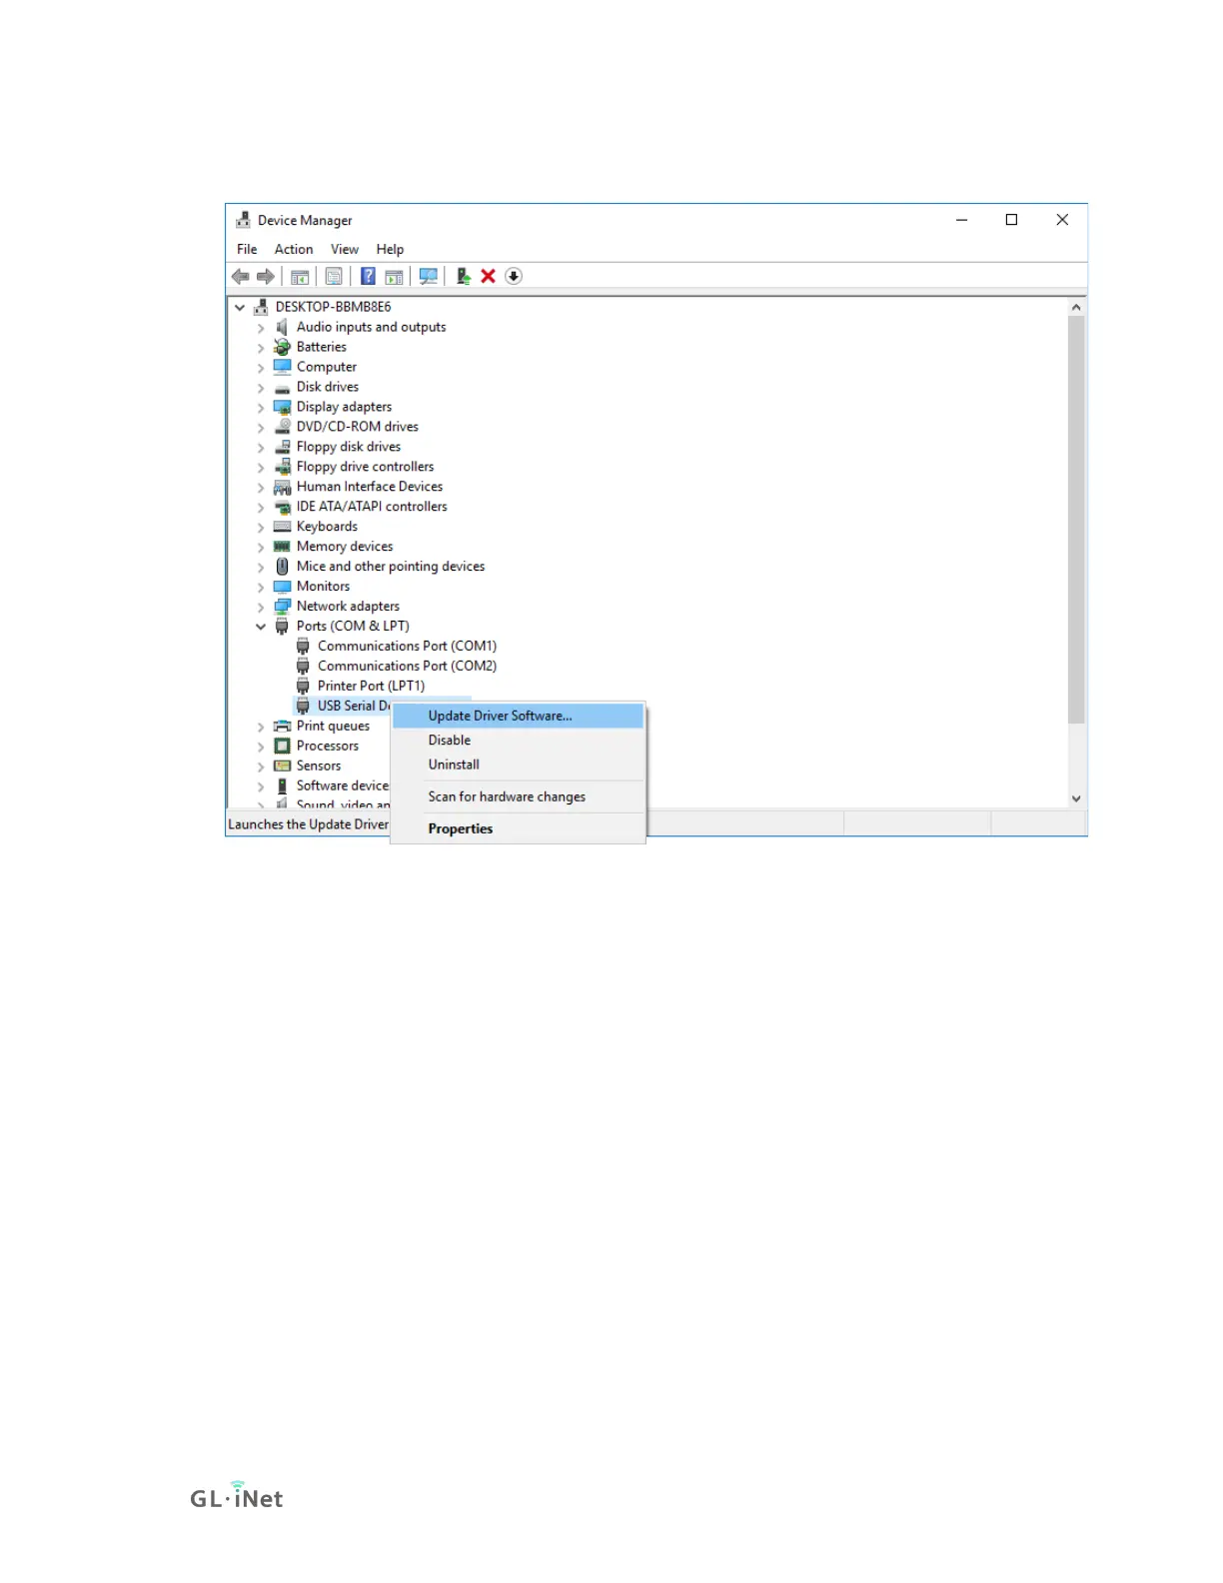Click the DVD/CD-ROM drives disc icon
1223x1583 pixels.
[x=283, y=427]
